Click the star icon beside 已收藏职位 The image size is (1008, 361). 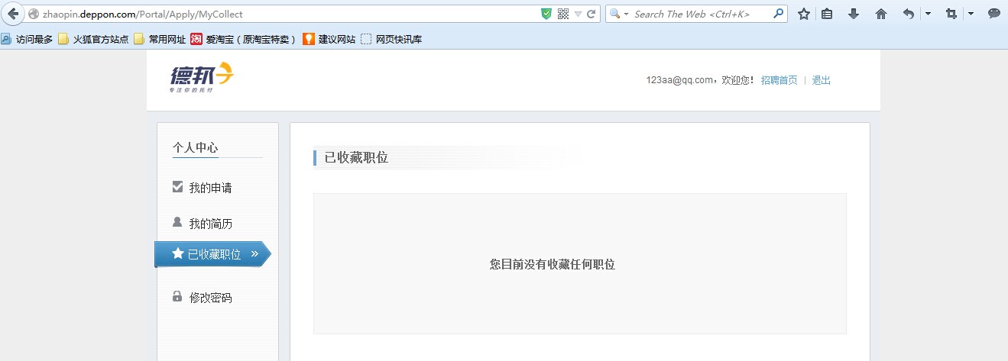tap(178, 253)
